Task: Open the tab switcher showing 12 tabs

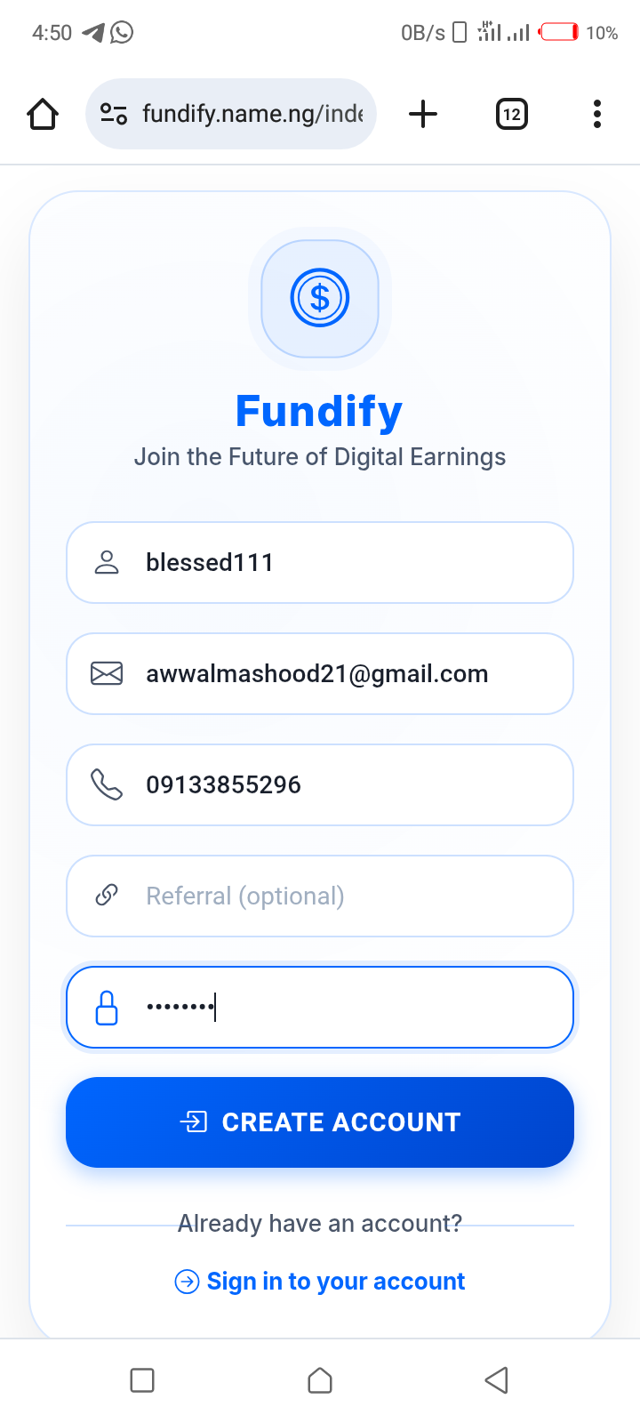Action: point(511,114)
